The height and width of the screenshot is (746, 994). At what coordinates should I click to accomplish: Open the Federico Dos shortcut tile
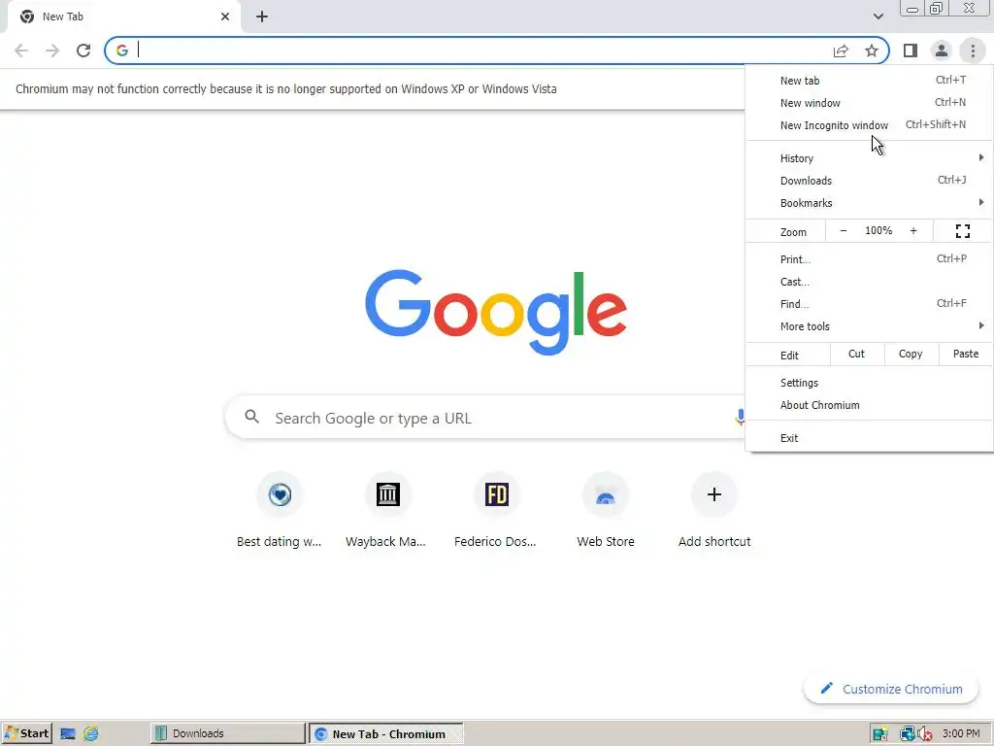click(x=496, y=511)
